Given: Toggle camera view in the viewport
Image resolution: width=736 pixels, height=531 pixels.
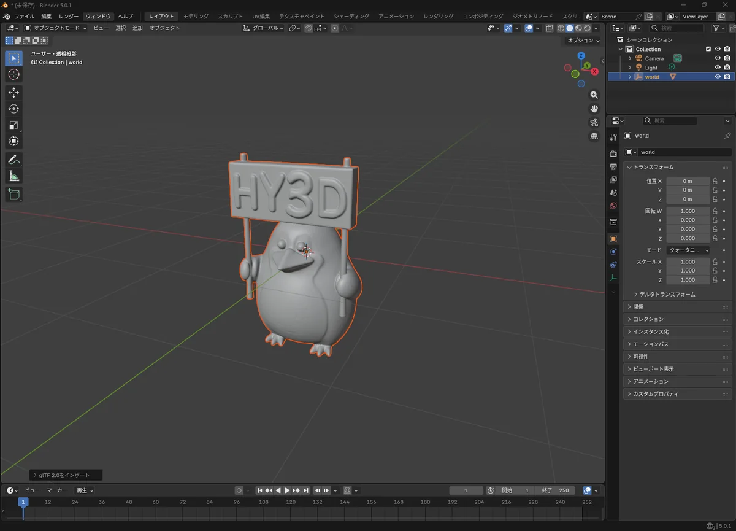Looking at the screenshot, I should pyautogui.click(x=594, y=122).
